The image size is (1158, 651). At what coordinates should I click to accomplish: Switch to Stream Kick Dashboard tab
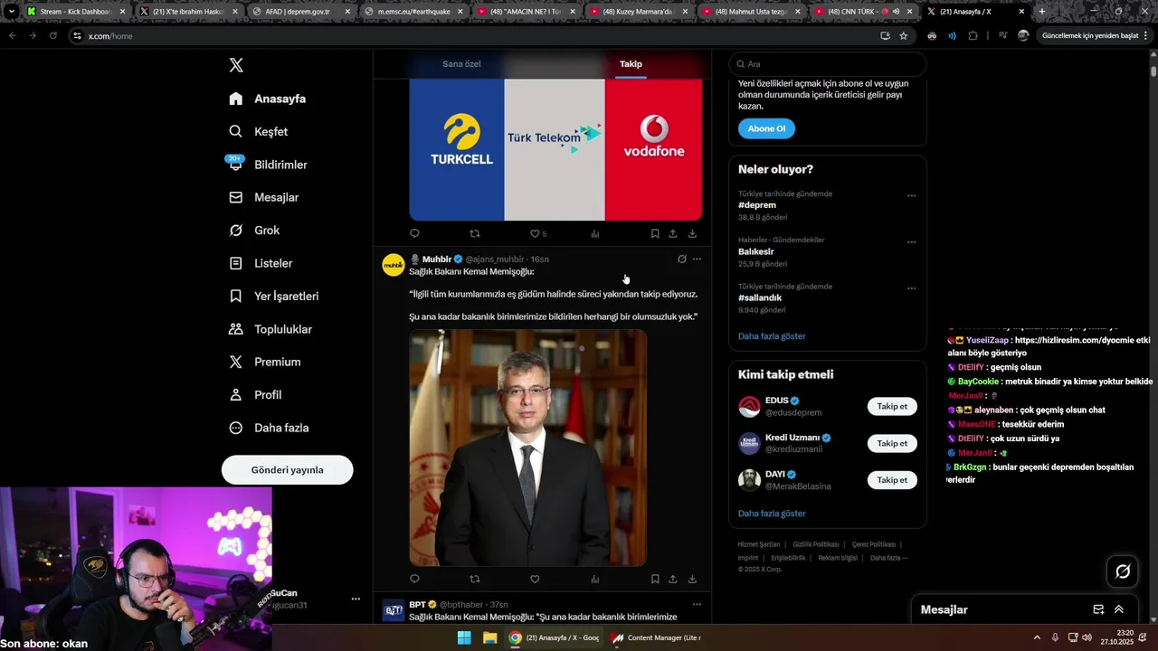click(76, 12)
